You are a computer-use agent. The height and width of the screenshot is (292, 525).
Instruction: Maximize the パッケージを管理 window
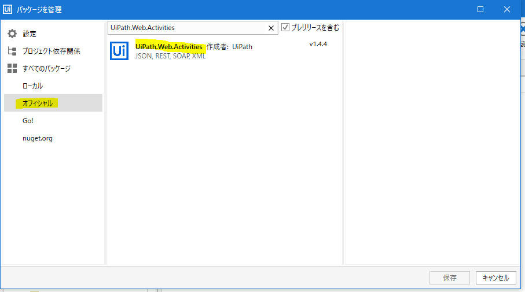click(x=480, y=9)
